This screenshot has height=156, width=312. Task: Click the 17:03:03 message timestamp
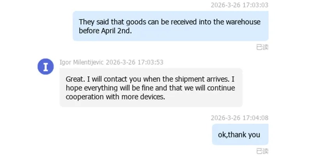click(x=239, y=5)
